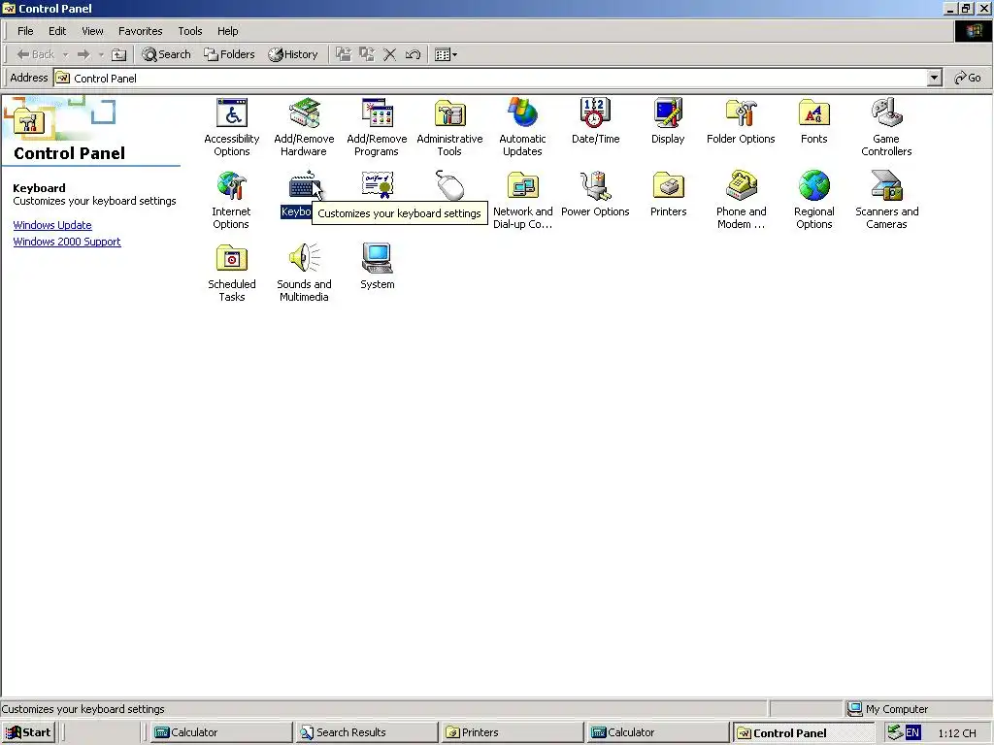Click the EN language indicator in tray
Screen dimensions: 994x745
click(x=912, y=732)
